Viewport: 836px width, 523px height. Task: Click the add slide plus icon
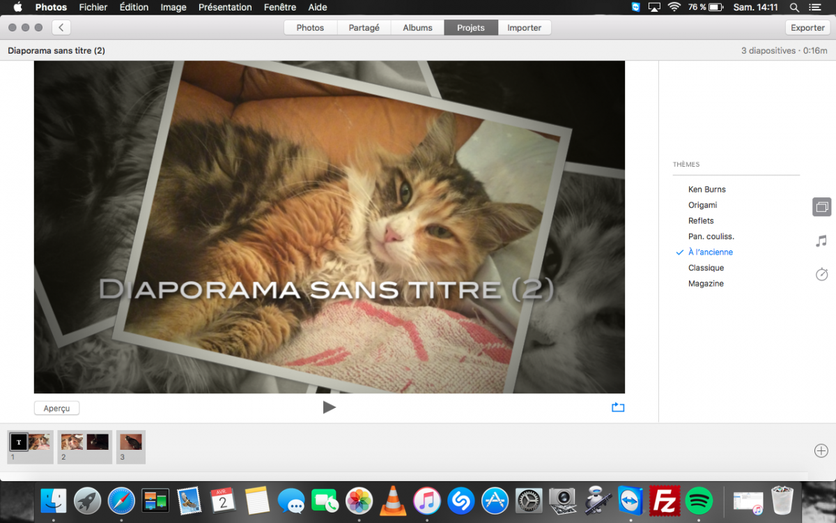point(821,450)
